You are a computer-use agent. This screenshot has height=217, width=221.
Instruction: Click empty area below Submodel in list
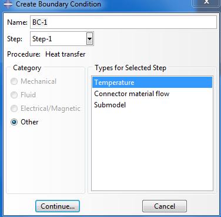point(152,149)
